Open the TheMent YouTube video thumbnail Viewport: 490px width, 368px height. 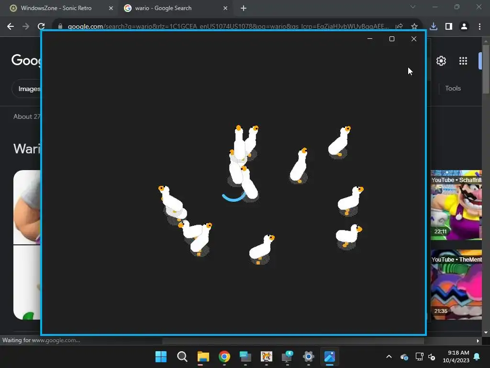pos(456,285)
